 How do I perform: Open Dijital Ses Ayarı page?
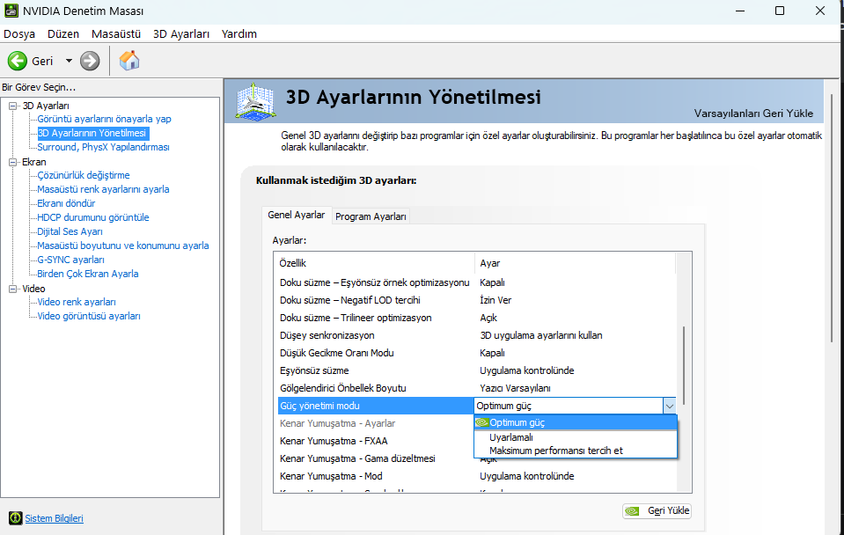point(70,231)
